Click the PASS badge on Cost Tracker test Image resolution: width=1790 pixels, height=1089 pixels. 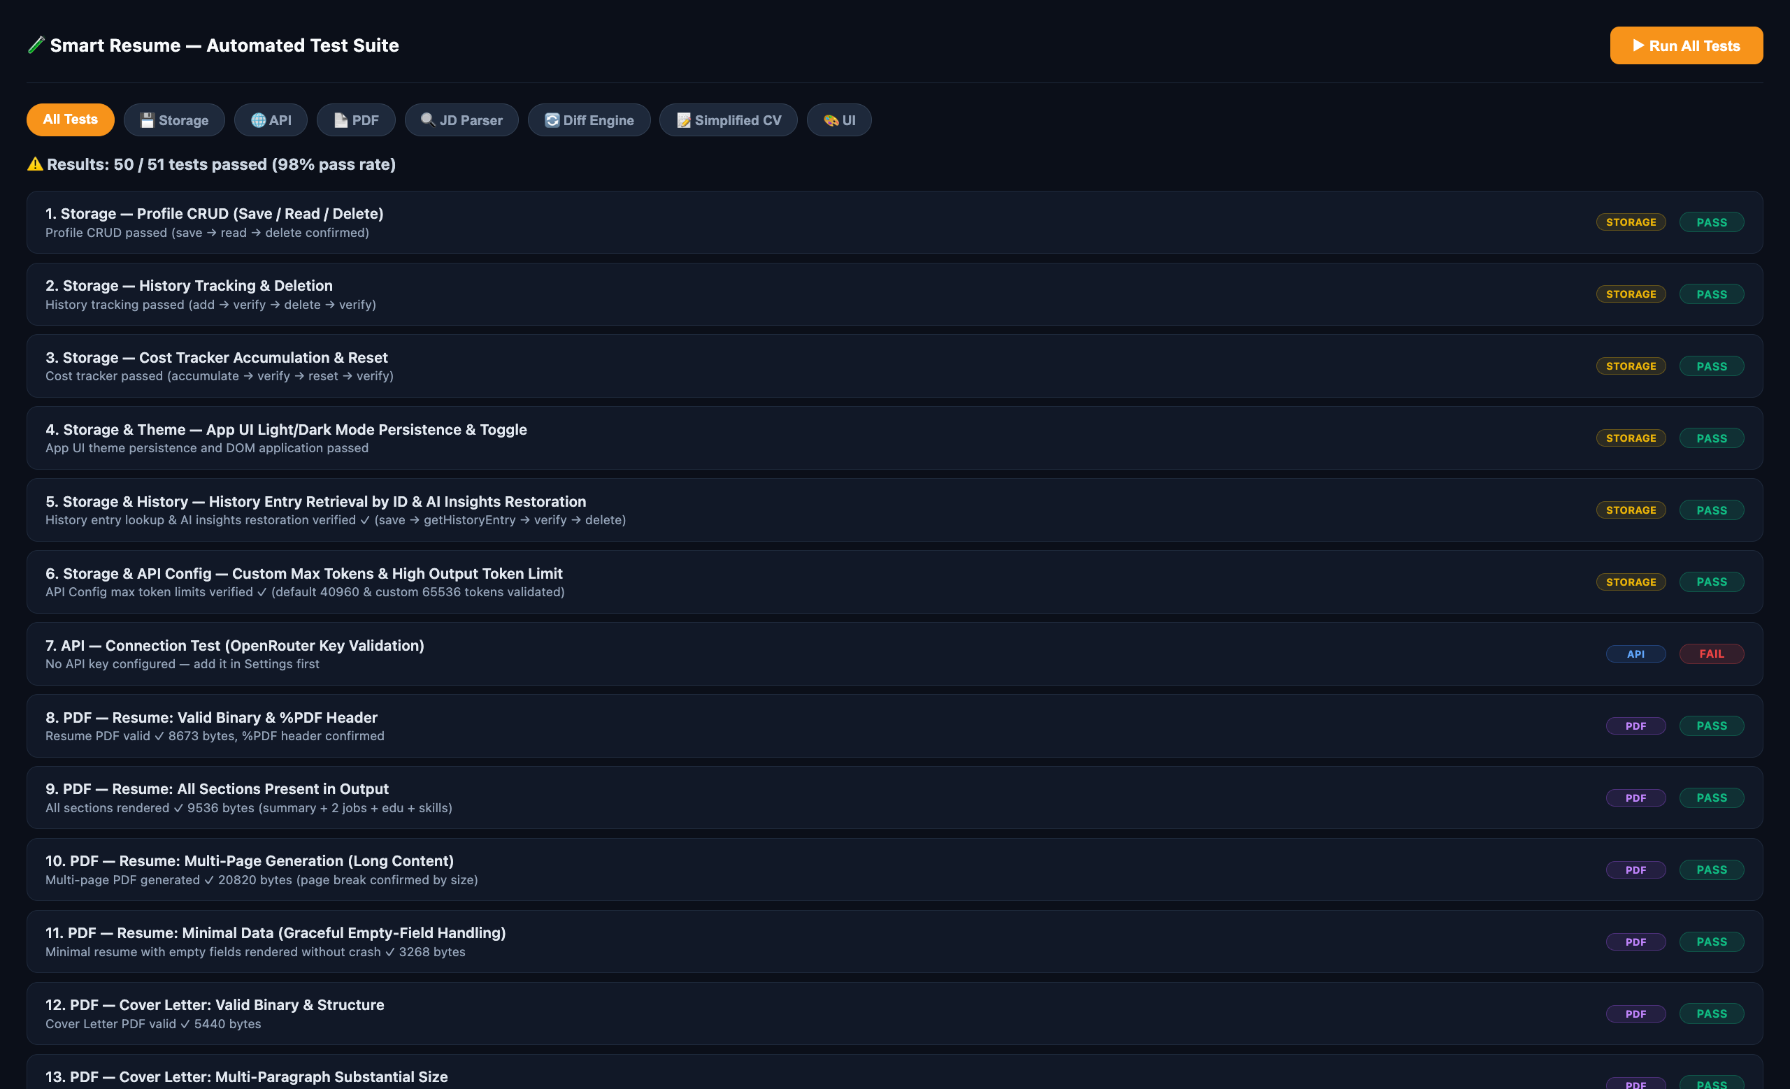coord(1712,366)
